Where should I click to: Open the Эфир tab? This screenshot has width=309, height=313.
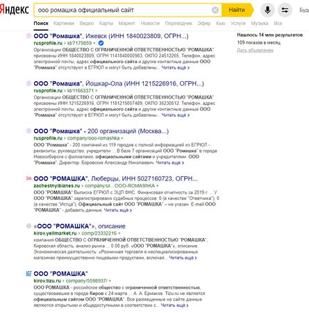coord(204,24)
